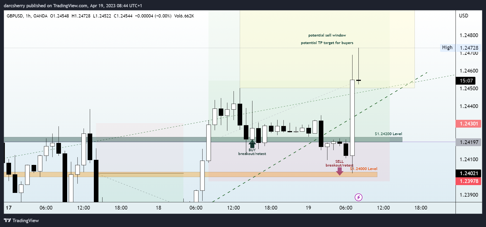Image resolution: width=486 pixels, height=227 pixels.
Task: Click the 1.24600 price axis label
Action: coord(469,71)
